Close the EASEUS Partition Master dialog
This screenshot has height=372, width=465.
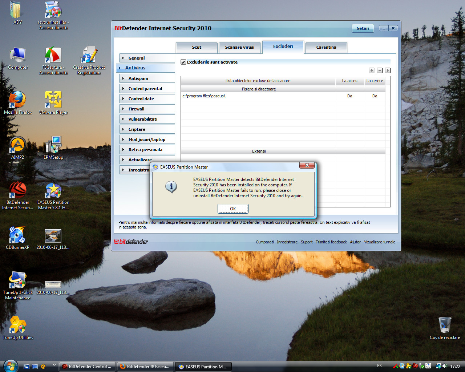(307, 165)
